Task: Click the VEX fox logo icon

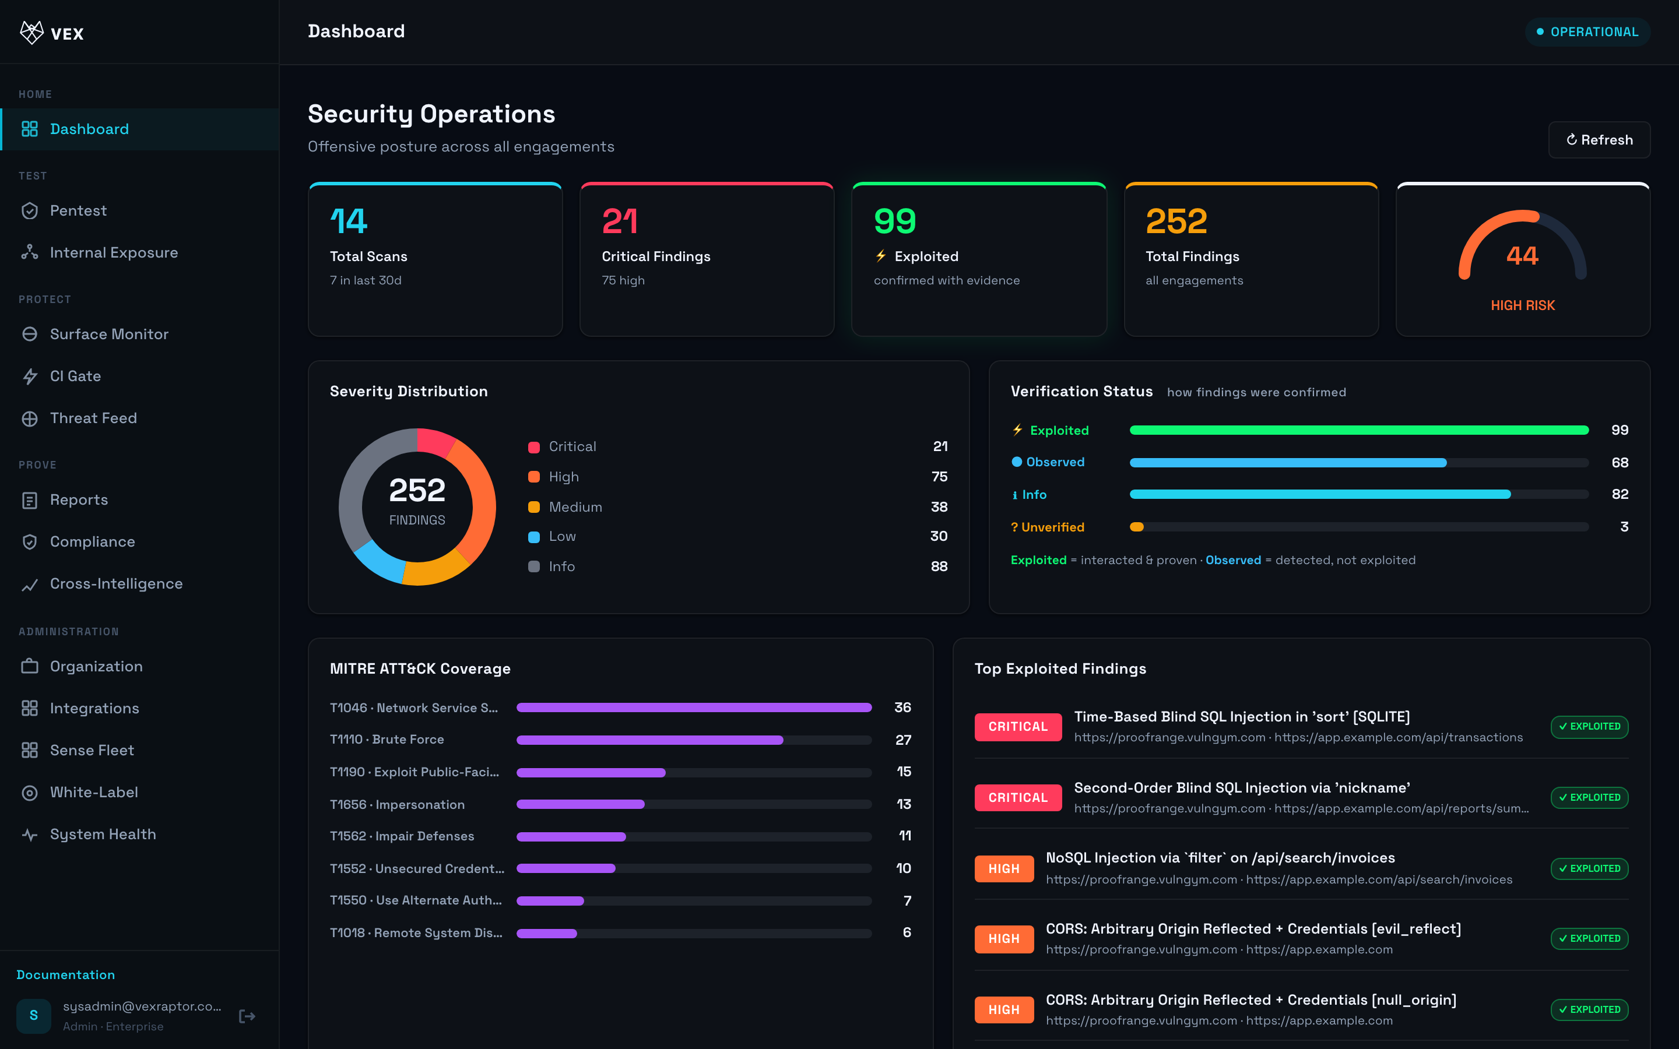Action: [32, 33]
